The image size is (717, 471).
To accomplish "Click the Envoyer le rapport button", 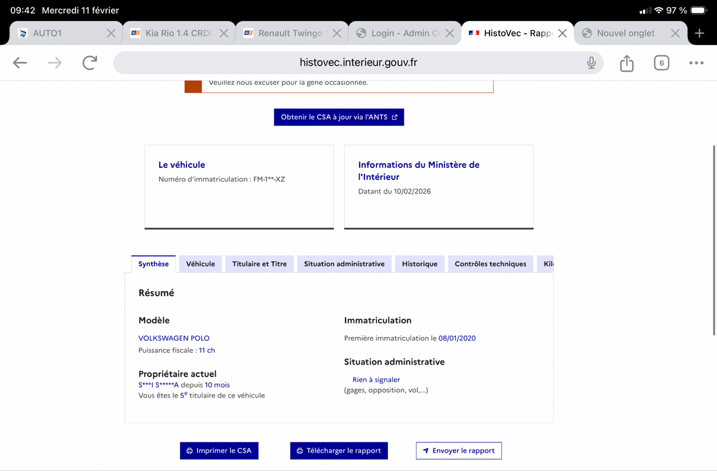I will (459, 451).
